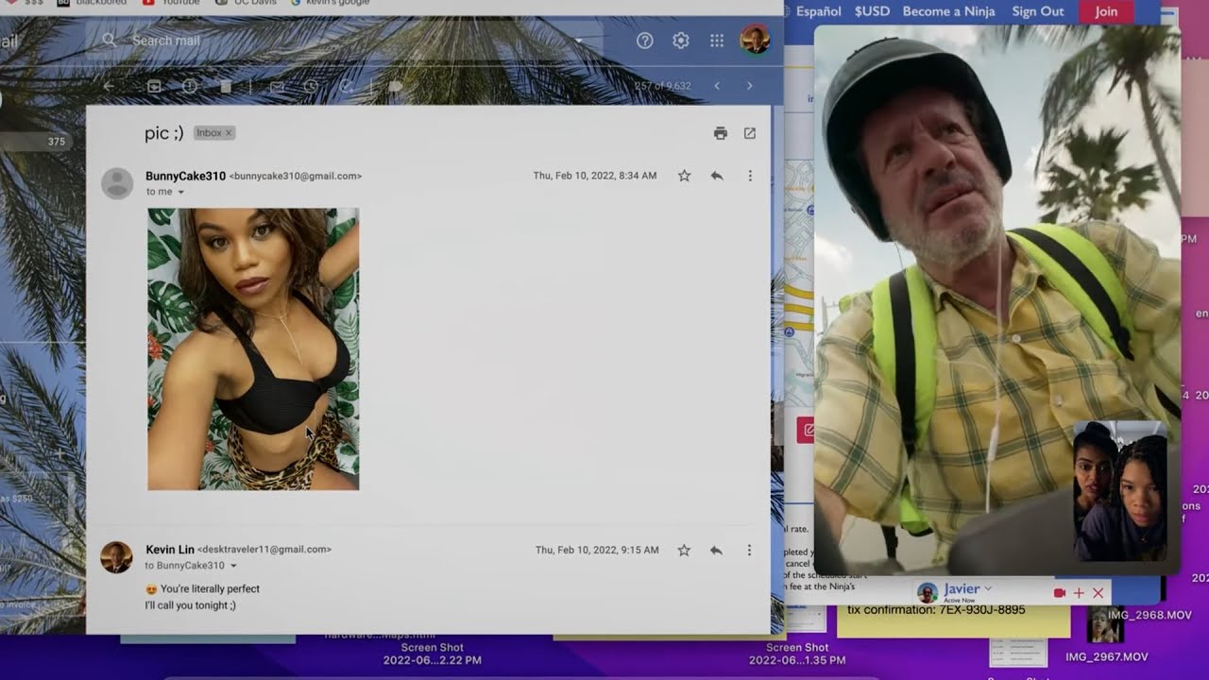The width and height of the screenshot is (1209, 680).
Task: Open Javier contact dropdown arrow
Action: pyautogui.click(x=988, y=588)
